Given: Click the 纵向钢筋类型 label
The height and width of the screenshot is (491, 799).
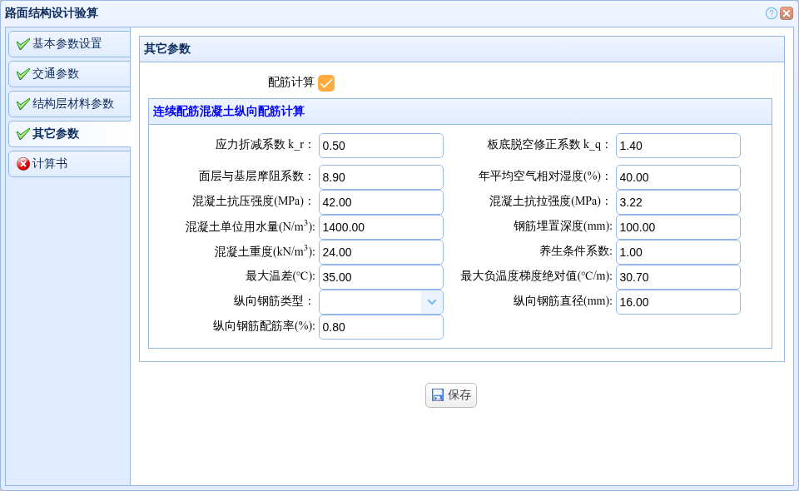Looking at the screenshot, I should point(273,301).
